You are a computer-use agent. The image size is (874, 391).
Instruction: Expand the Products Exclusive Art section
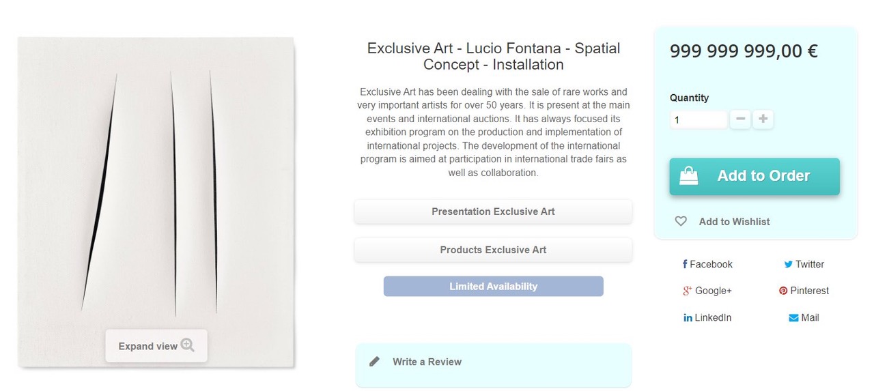(493, 250)
